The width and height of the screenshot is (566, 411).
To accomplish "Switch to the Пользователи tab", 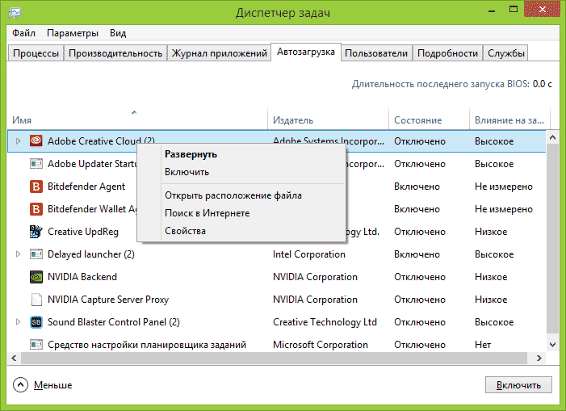I will [x=376, y=53].
